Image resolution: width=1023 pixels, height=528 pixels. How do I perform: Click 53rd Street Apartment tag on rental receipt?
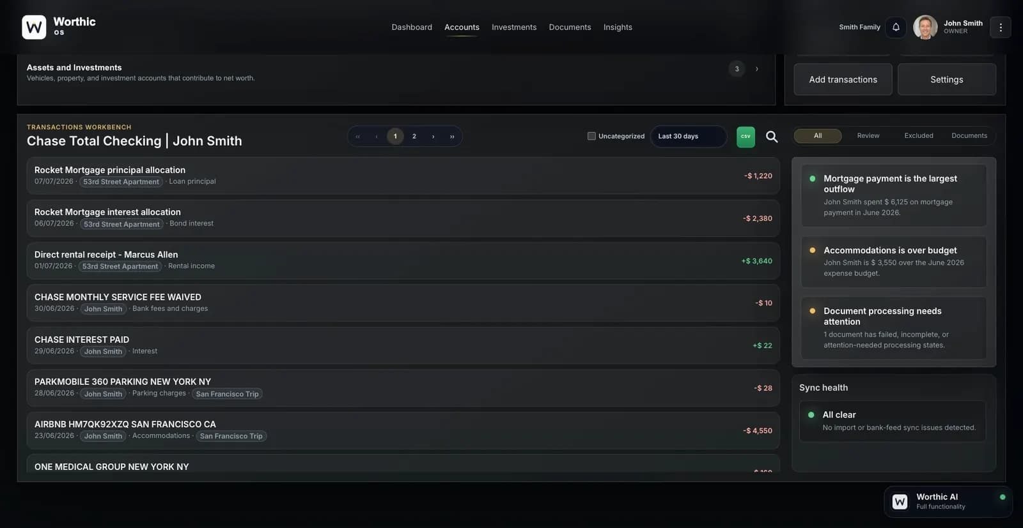(x=120, y=266)
